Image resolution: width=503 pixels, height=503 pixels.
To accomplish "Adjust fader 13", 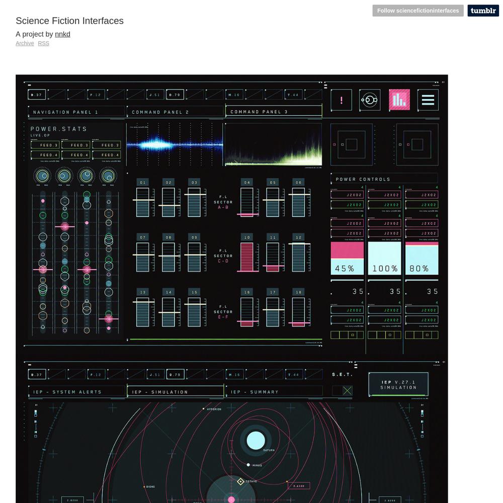I will (143, 312).
